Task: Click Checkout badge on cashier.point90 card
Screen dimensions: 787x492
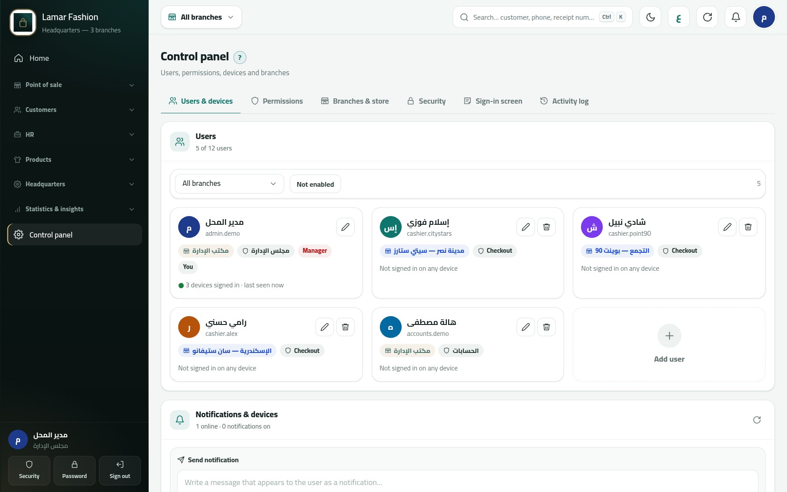Action: tap(680, 251)
